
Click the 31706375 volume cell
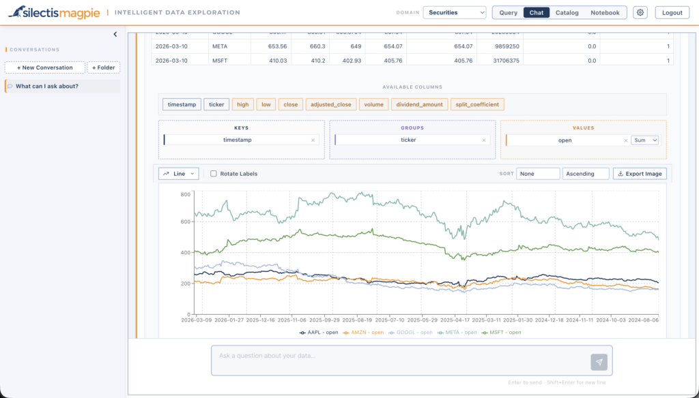pos(500,61)
